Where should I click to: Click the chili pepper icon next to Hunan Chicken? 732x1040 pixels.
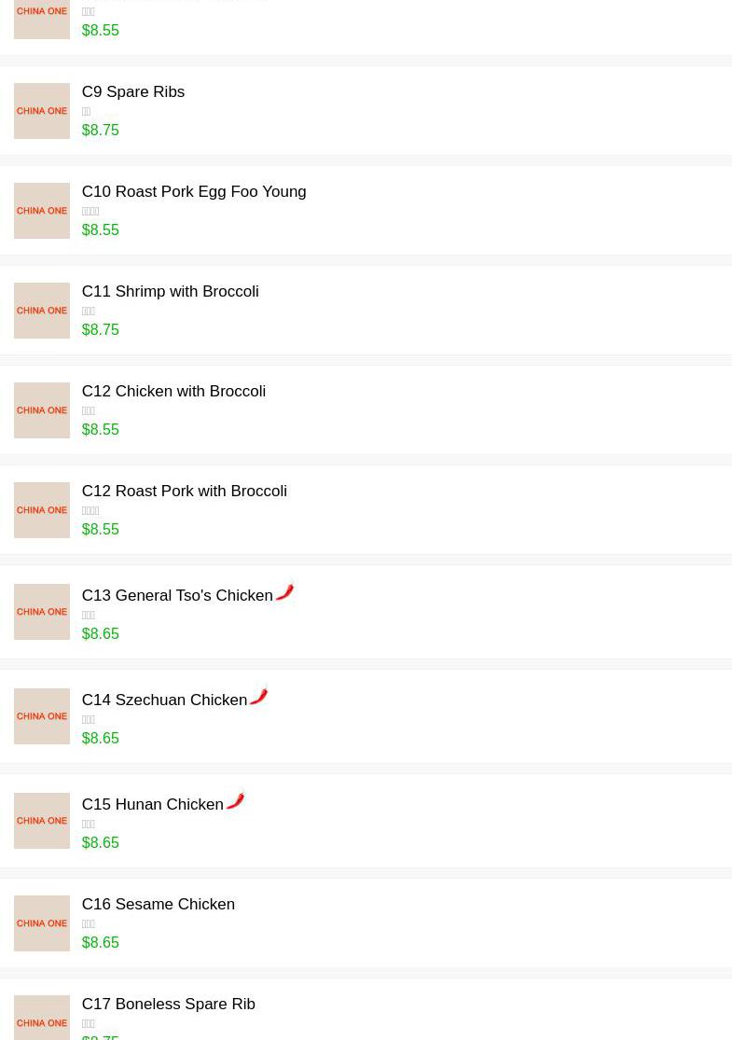coord(235,800)
